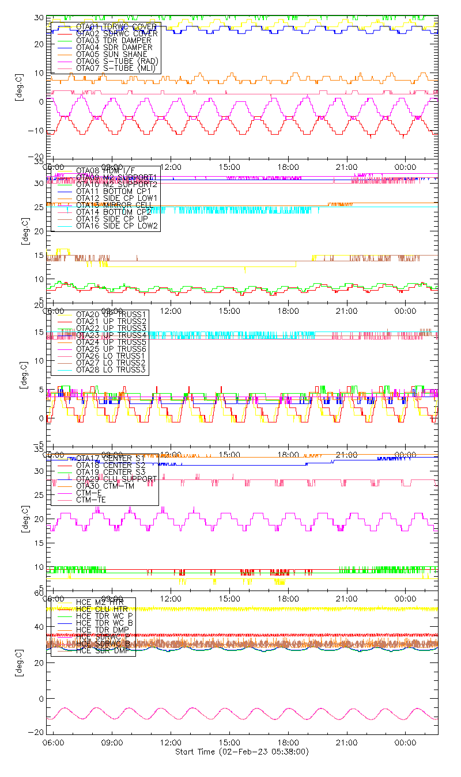
Task: Pick the OTA04 SDR DAMPER legend entry
Action: tap(114, 47)
